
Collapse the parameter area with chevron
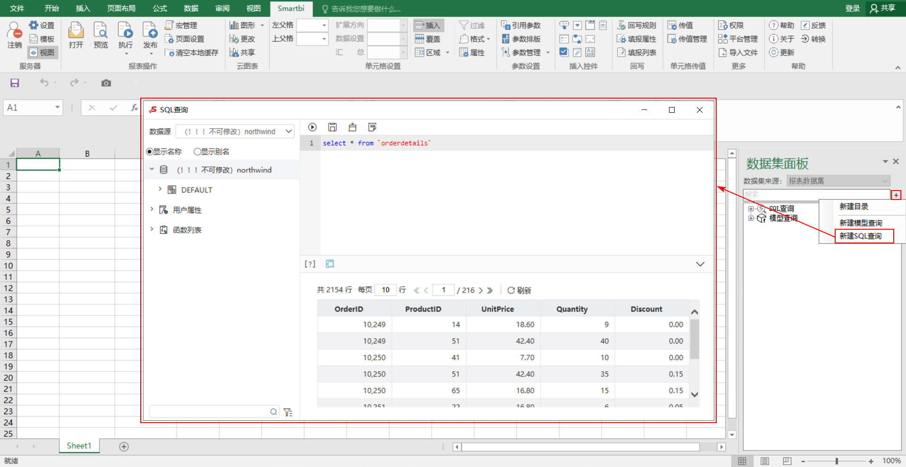700,264
